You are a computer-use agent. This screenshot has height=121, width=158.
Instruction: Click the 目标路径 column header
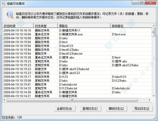click(131, 26)
